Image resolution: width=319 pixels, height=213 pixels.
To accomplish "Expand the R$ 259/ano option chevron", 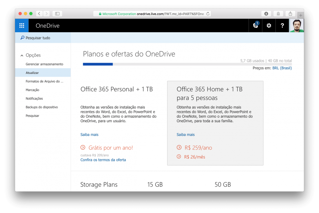I will coord(179,147).
